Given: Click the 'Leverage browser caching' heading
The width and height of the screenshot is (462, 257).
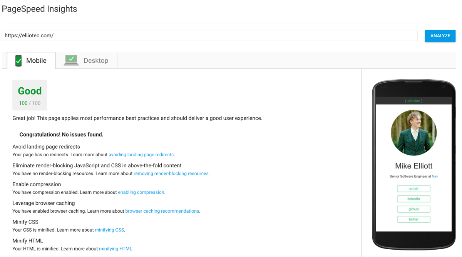Looking at the screenshot, I should 44,203.
